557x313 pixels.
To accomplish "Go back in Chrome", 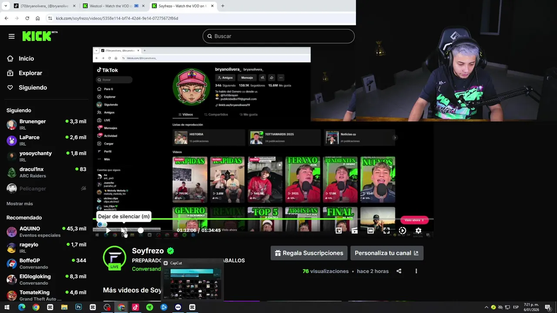I will coord(6,18).
